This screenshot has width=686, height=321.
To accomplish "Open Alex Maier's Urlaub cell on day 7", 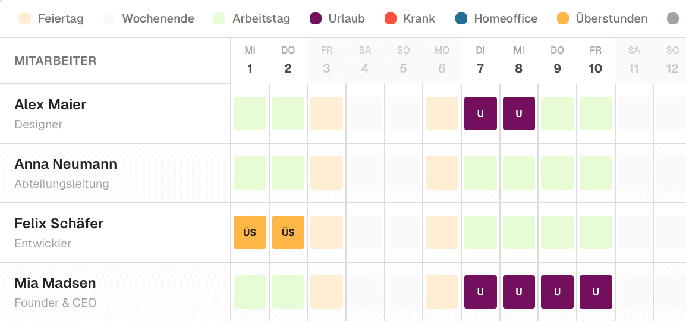I will tap(480, 114).
